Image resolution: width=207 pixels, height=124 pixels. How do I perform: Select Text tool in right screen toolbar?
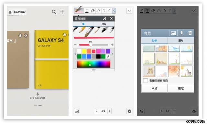[147, 11]
